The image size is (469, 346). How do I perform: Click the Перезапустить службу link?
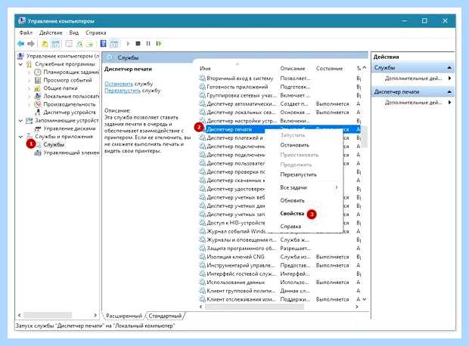[x=123, y=91]
